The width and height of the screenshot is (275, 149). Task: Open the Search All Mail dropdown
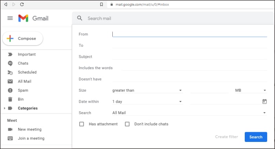coord(189,113)
